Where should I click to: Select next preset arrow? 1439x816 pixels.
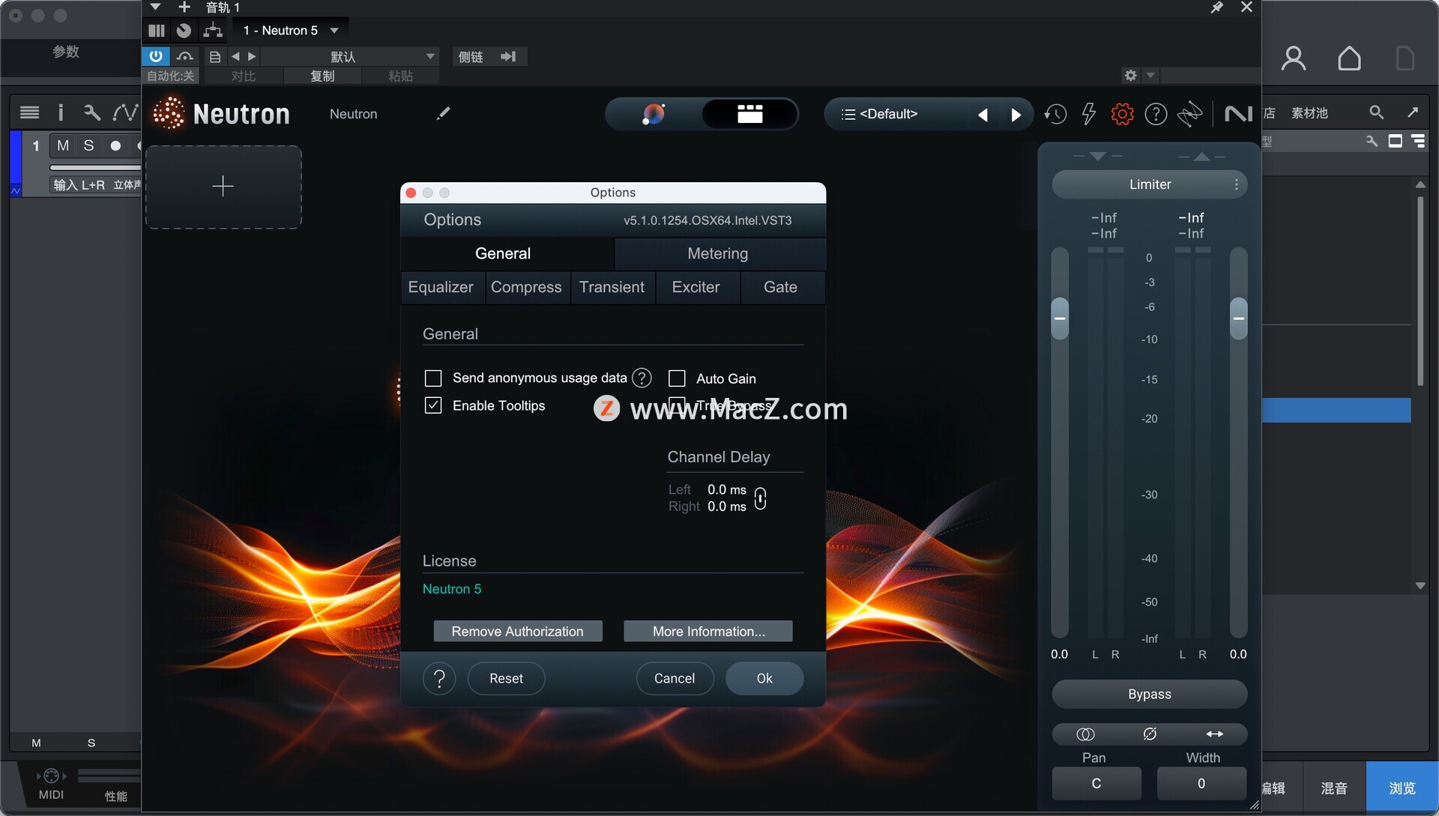pos(1016,115)
